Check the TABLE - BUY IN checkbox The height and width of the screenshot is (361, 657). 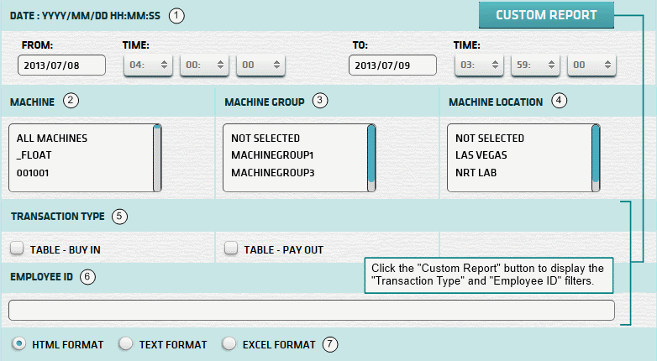click(17, 248)
